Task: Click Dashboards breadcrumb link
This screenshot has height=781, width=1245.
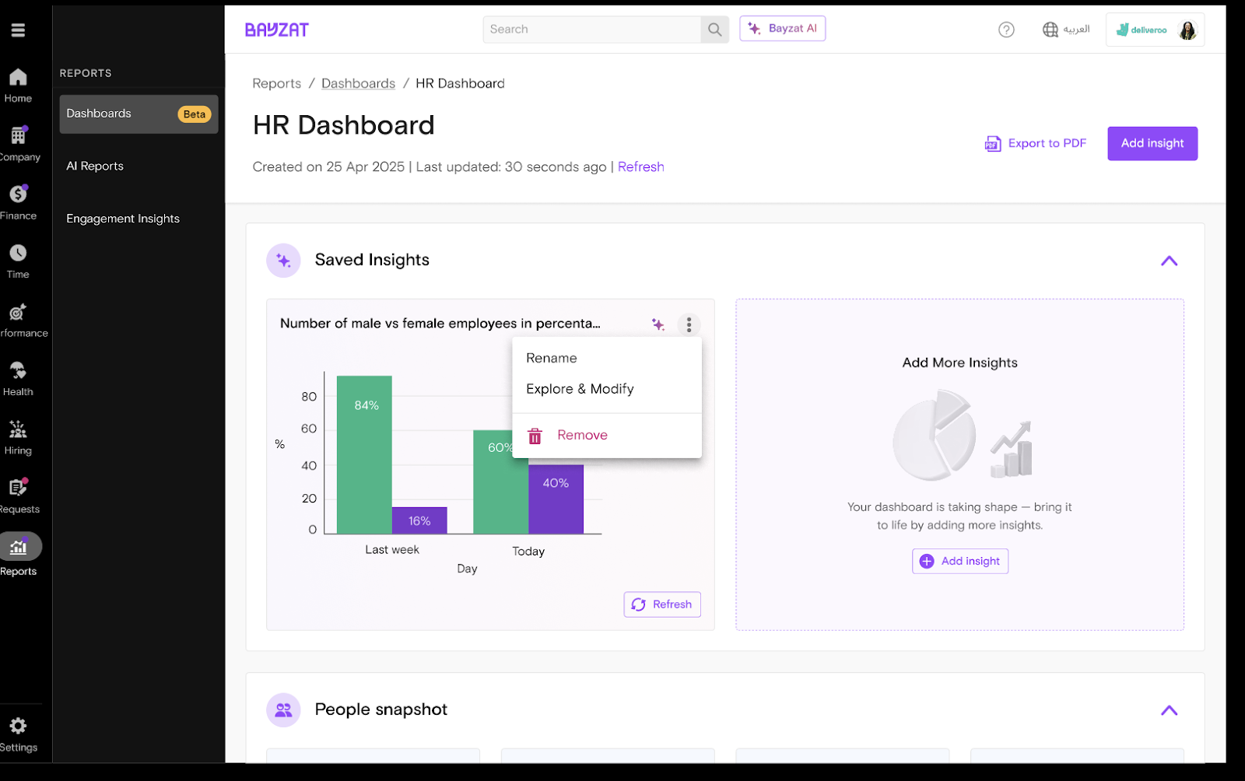Action: [358, 83]
